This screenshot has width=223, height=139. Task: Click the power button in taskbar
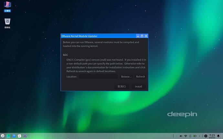(206, 136)
